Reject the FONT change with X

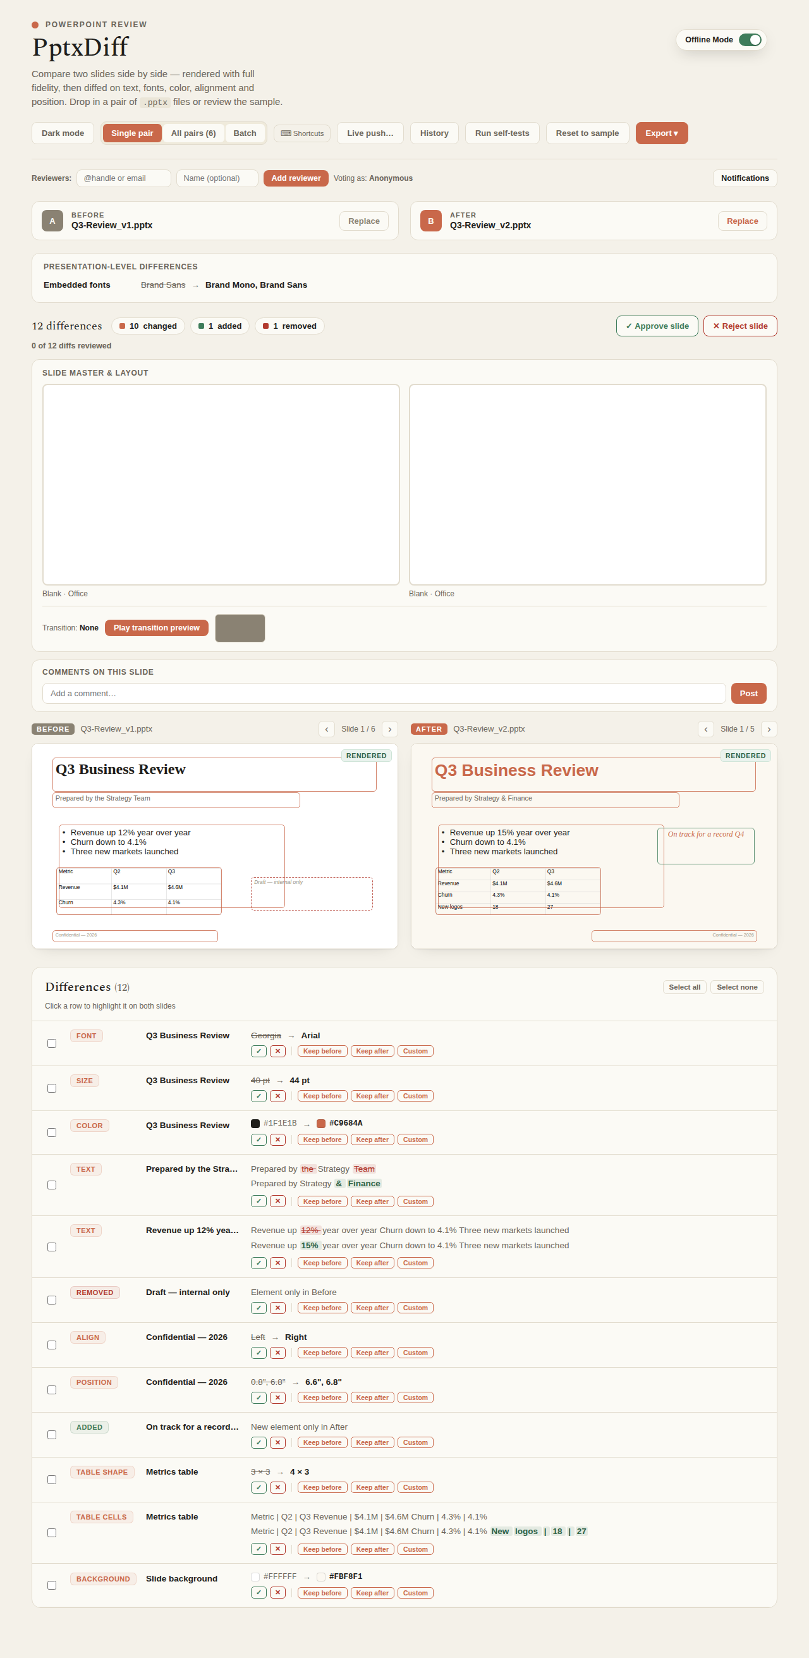(278, 1051)
